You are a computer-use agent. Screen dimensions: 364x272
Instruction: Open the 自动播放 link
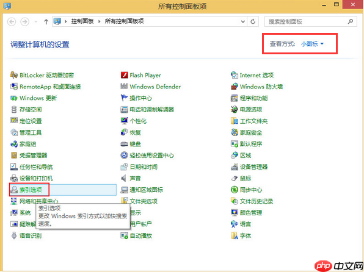tap(141, 235)
